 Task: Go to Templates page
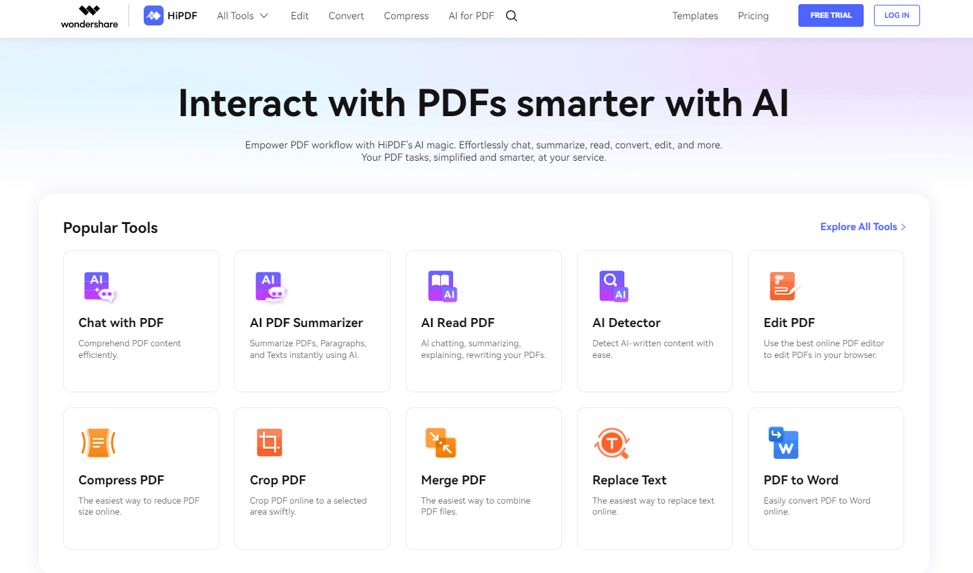(695, 16)
